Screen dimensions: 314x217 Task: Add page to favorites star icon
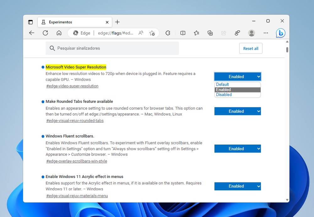152,33
